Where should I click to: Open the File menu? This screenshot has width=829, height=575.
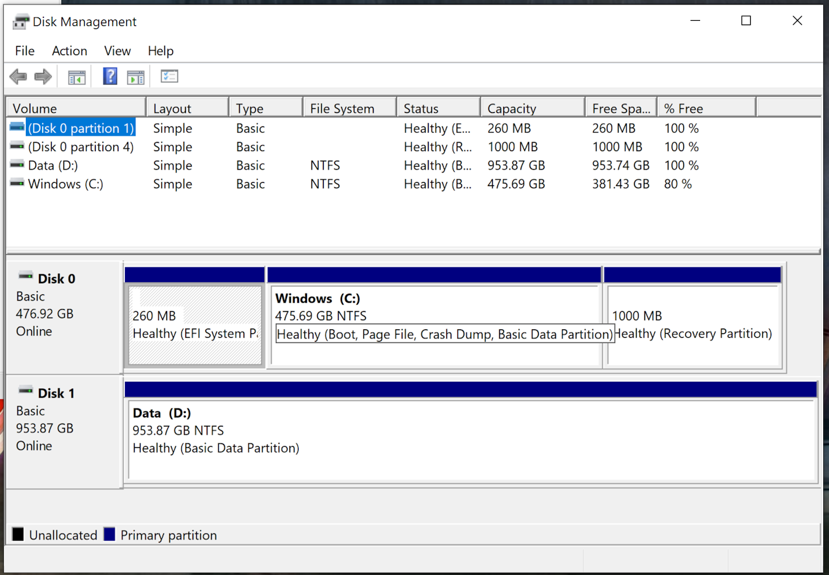[25, 51]
